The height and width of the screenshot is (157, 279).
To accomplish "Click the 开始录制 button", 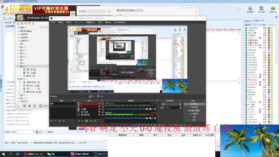I will tap(194, 107).
